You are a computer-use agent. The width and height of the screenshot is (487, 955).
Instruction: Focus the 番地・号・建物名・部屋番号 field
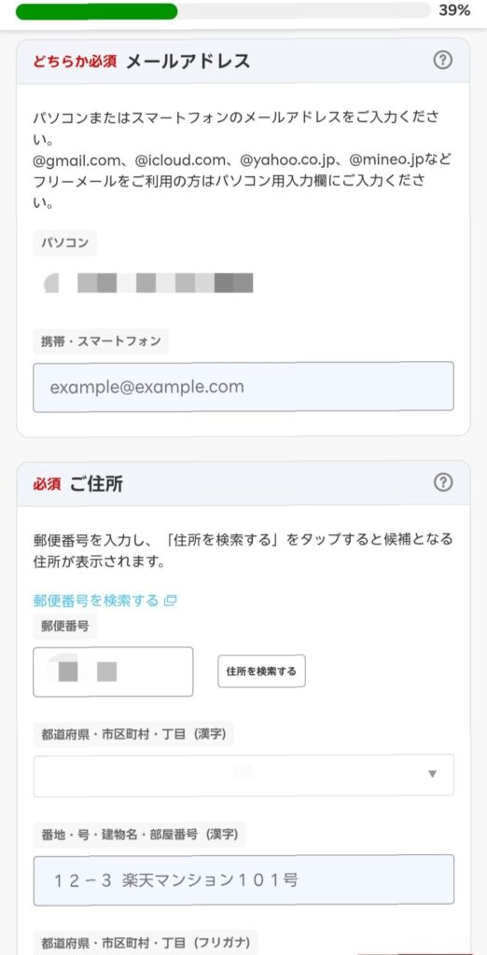pyautogui.click(x=243, y=879)
